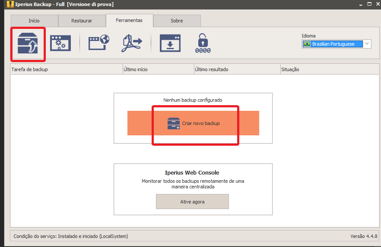
Task: Click the Idioma label
Action: [308, 36]
